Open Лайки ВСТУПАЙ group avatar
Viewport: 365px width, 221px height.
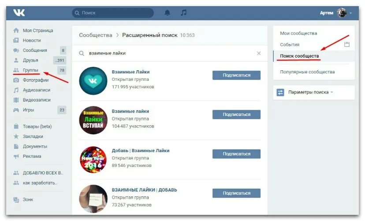93,120
